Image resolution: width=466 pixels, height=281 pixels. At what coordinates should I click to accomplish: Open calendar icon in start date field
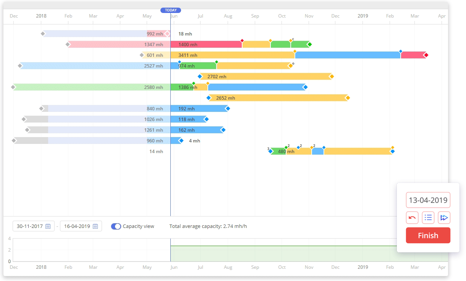pos(48,226)
